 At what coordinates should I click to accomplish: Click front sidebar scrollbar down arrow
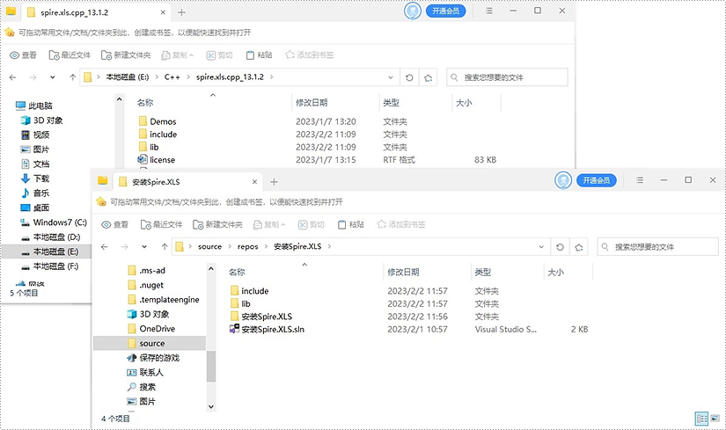pyautogui.click(x=211, y=407)
